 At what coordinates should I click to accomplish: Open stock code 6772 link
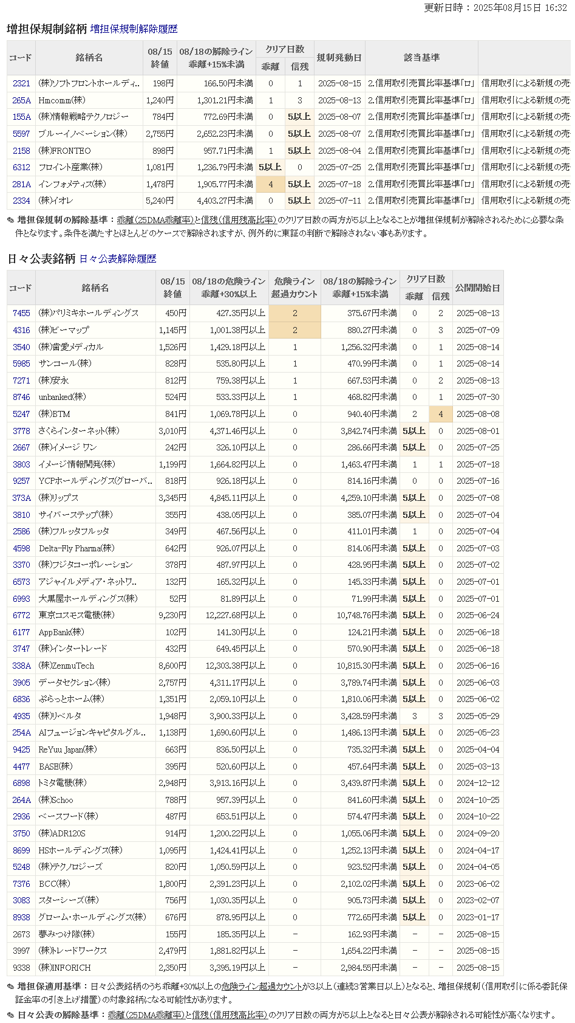click(x=21, y=615)
